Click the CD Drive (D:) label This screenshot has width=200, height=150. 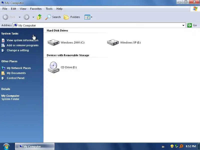tap(69, 67)
